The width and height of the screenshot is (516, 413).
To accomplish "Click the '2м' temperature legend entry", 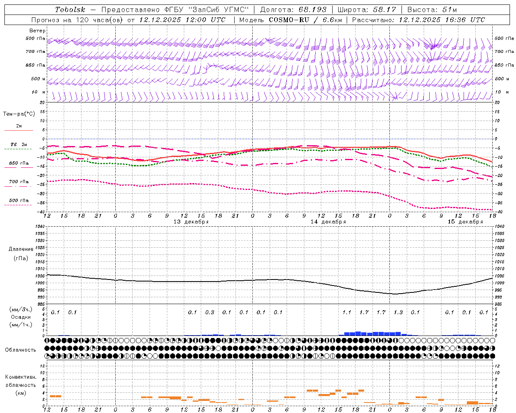I will pyautogui.click(x=19, y=126).
